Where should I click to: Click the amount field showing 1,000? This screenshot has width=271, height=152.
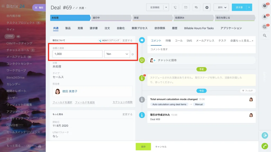tap(78, 54)
